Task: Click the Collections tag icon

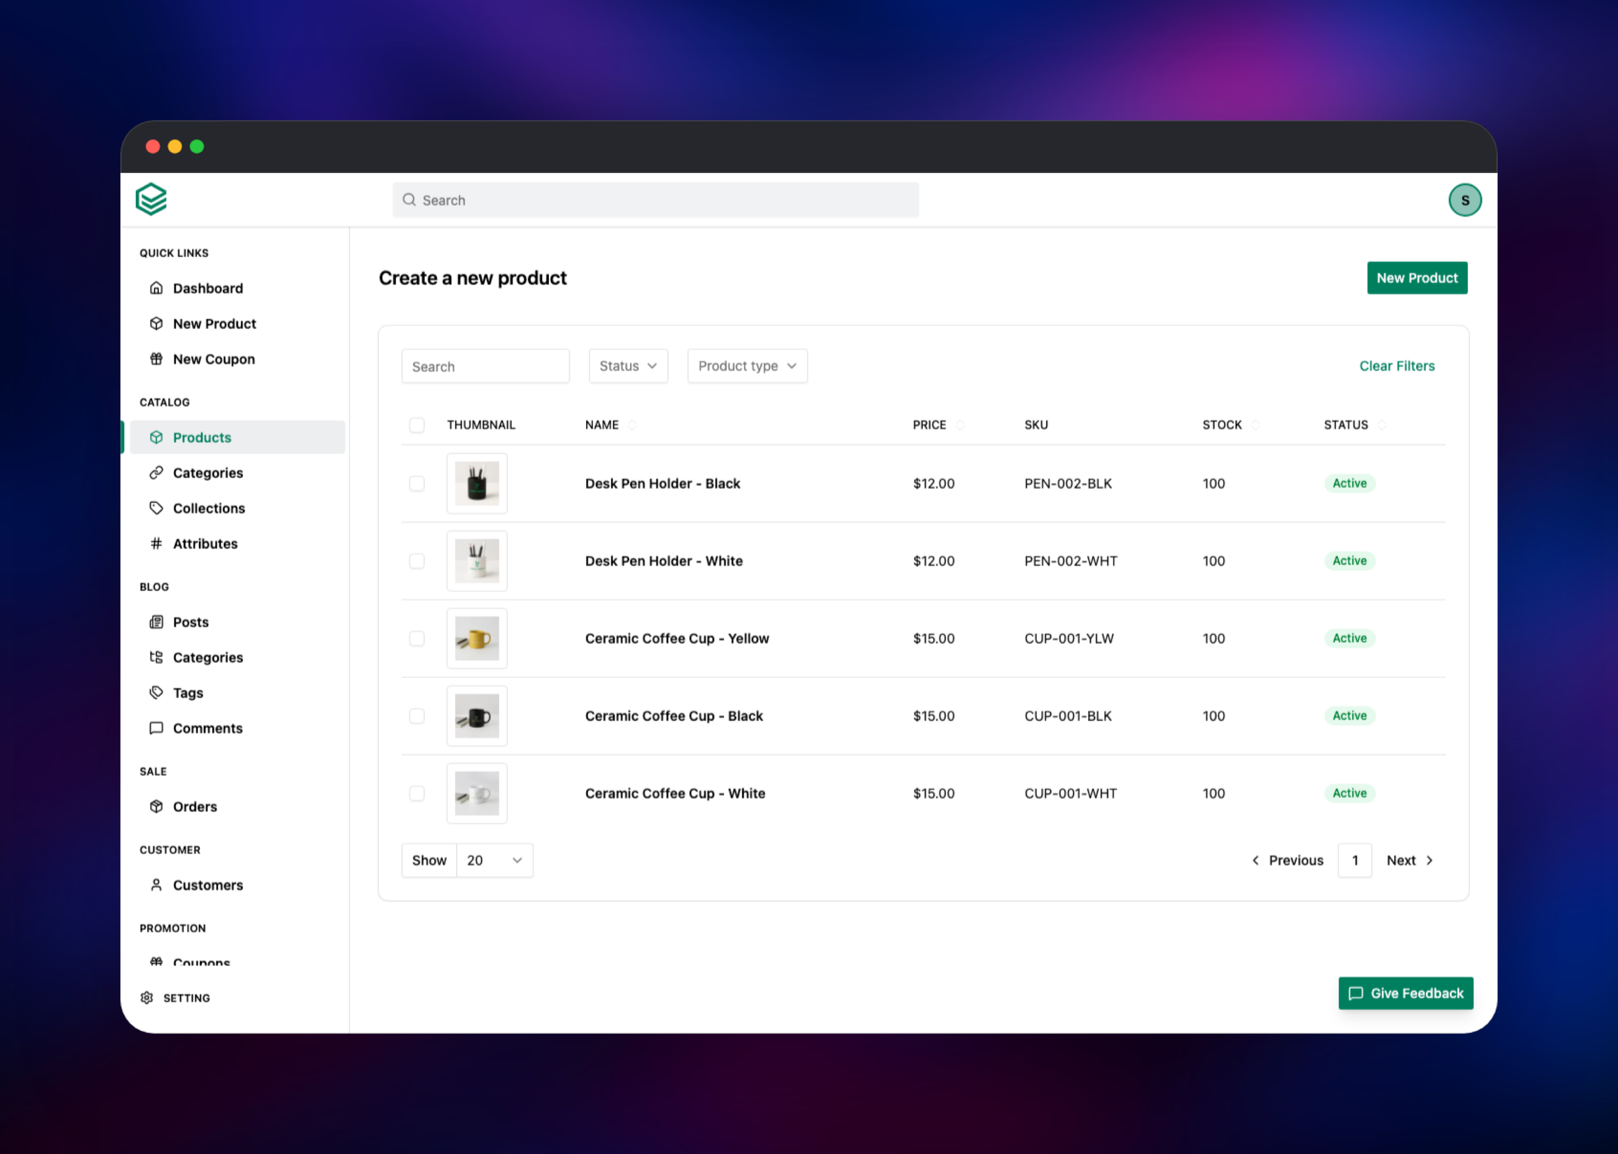Action: pyautogui.click(x=156, y=508)
